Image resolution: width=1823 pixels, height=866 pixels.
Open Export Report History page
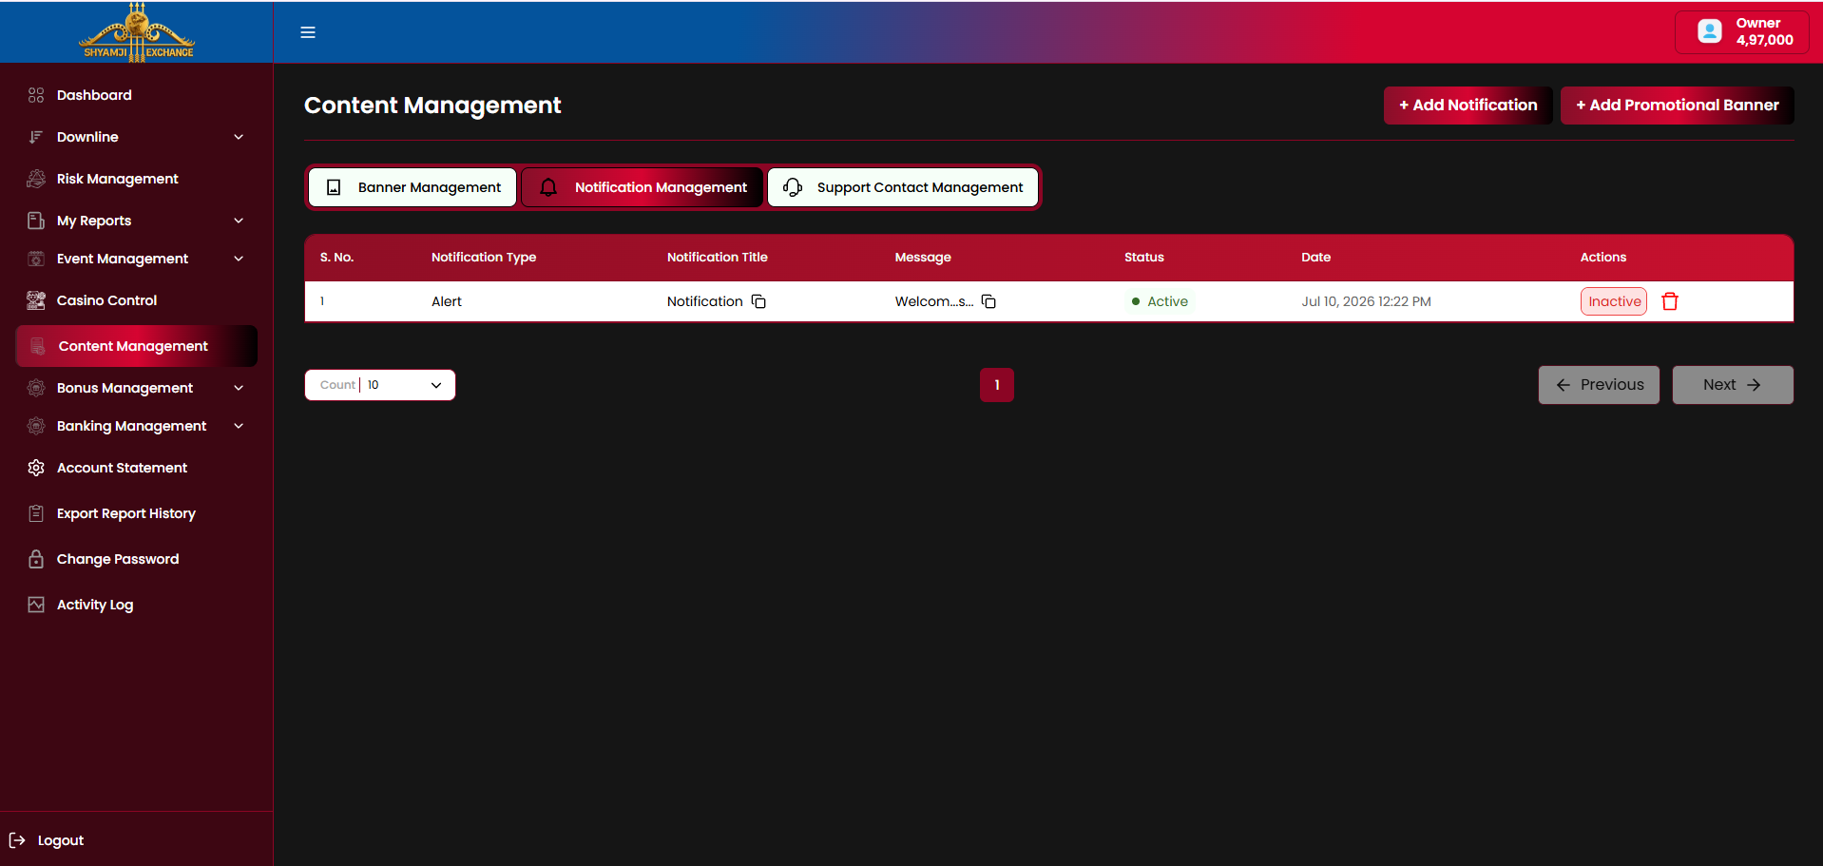point(125,513)
